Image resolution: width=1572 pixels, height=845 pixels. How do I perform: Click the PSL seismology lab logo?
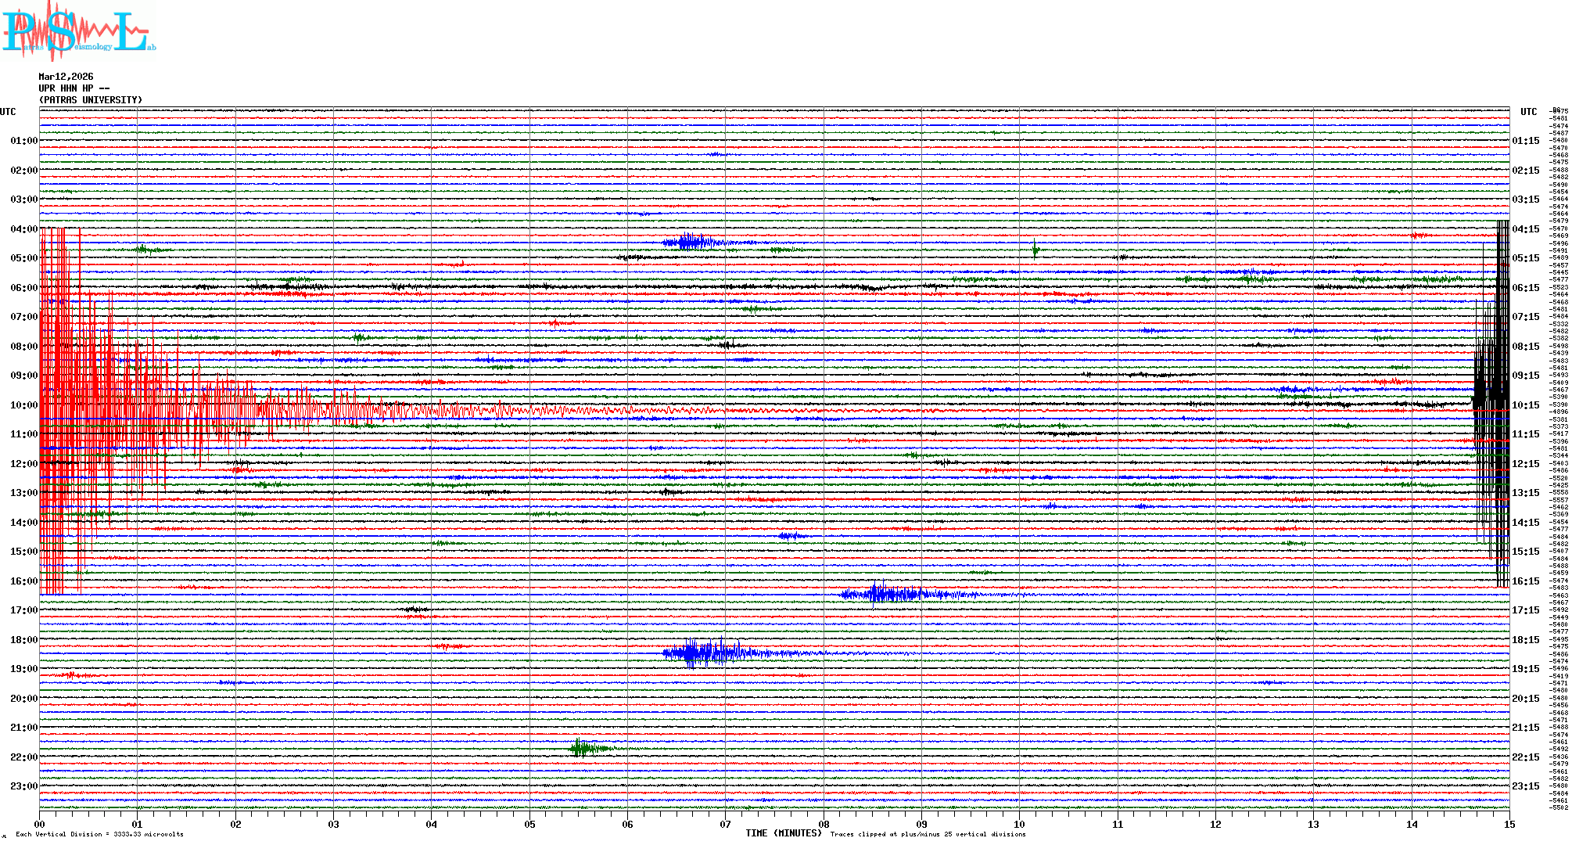(x=77, y=31)
